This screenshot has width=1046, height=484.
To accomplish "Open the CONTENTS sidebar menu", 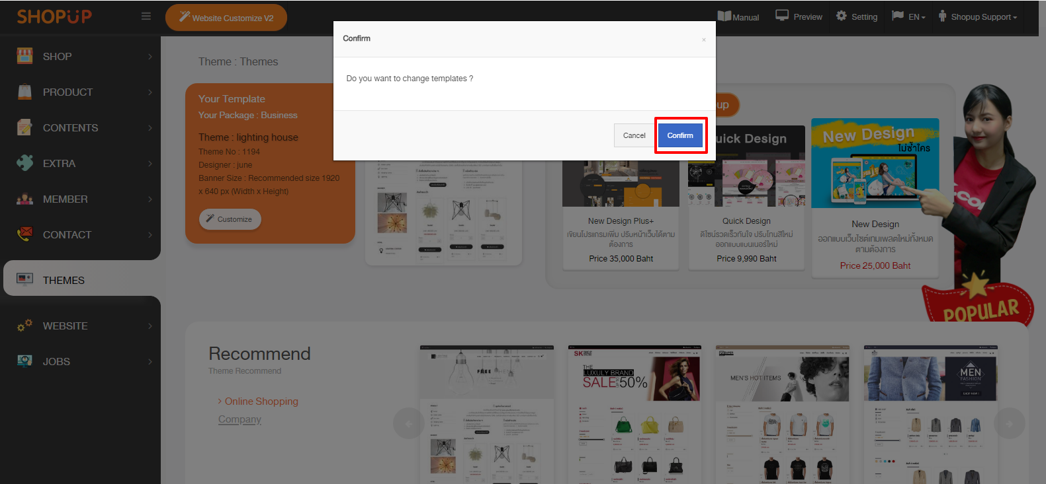I will [80, 128].
